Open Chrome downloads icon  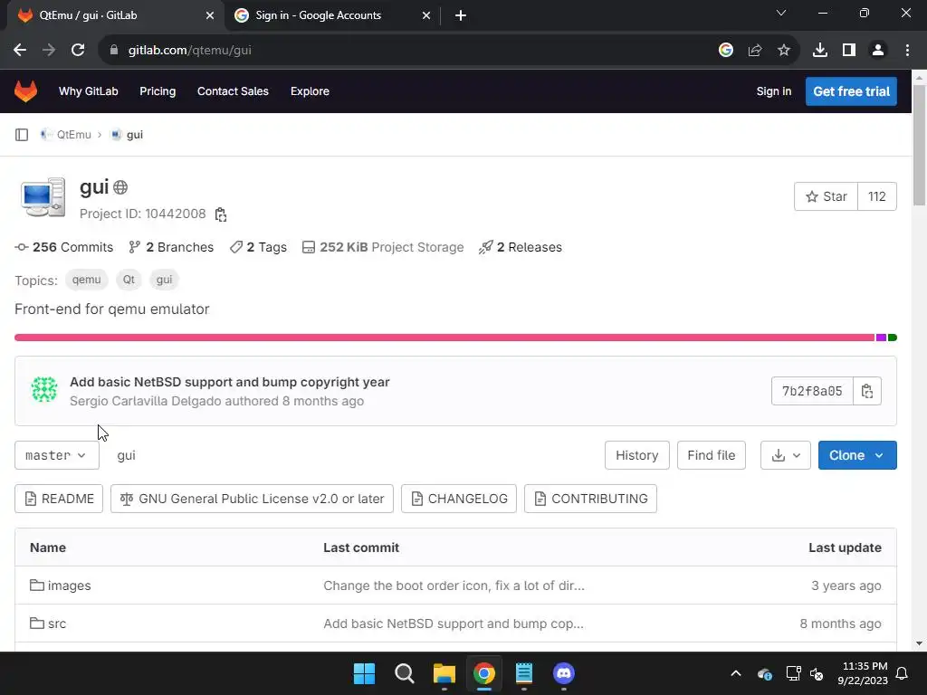point(820,51)
